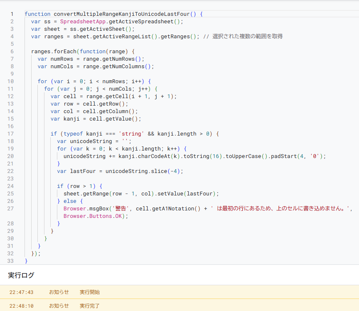The width and height of the screenshot is (359, 311).
Task: Click line number 1 in the gutter
Action: click(12, 14)
